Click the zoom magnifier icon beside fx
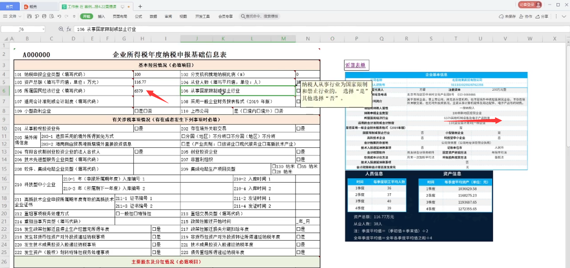The image size is (570, 268). (61, 29)
